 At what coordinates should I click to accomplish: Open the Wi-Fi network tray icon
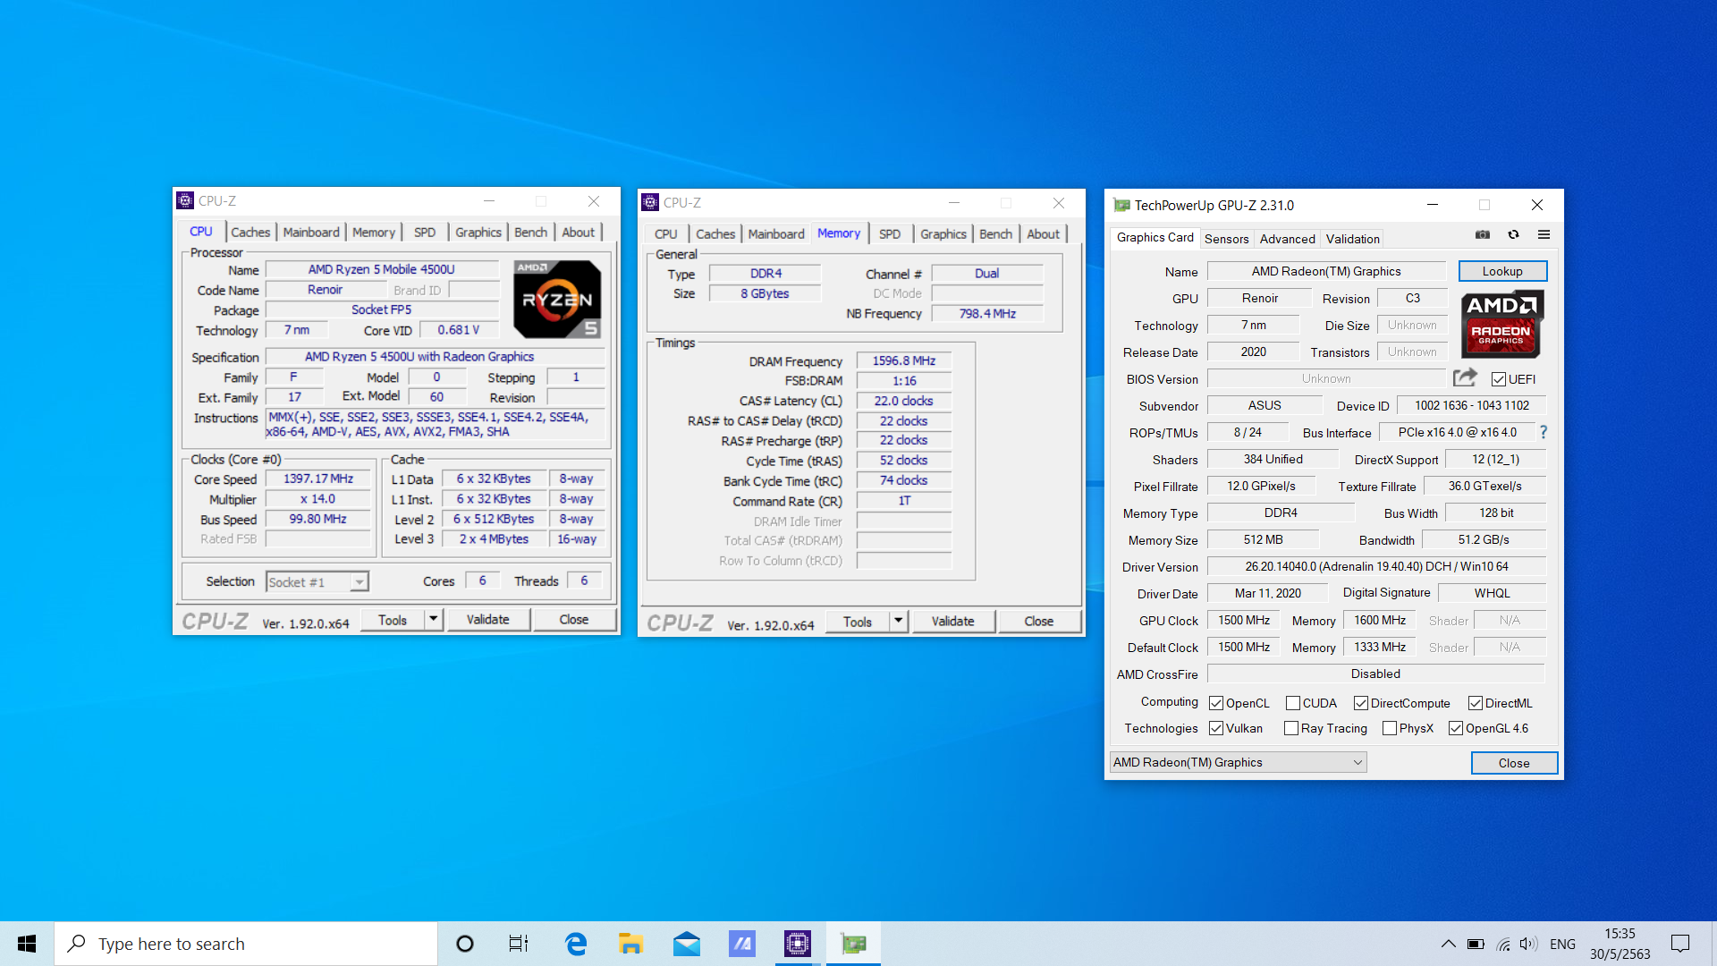point(1503,944)
